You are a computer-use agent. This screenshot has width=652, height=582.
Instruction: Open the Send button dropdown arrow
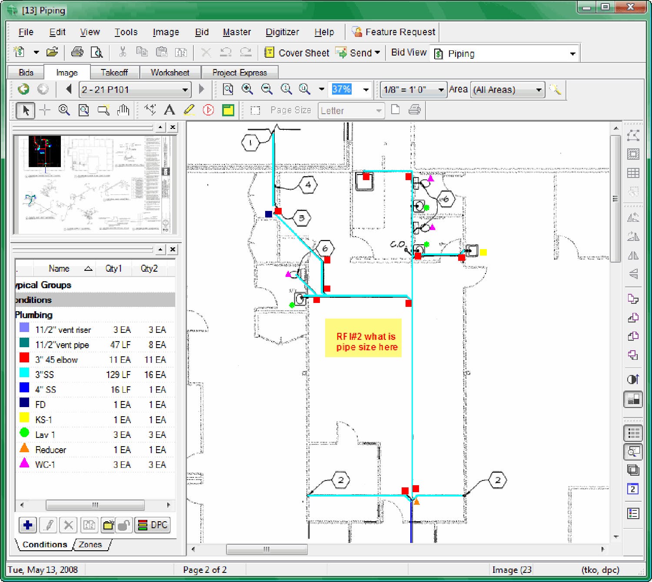[377, 53]
